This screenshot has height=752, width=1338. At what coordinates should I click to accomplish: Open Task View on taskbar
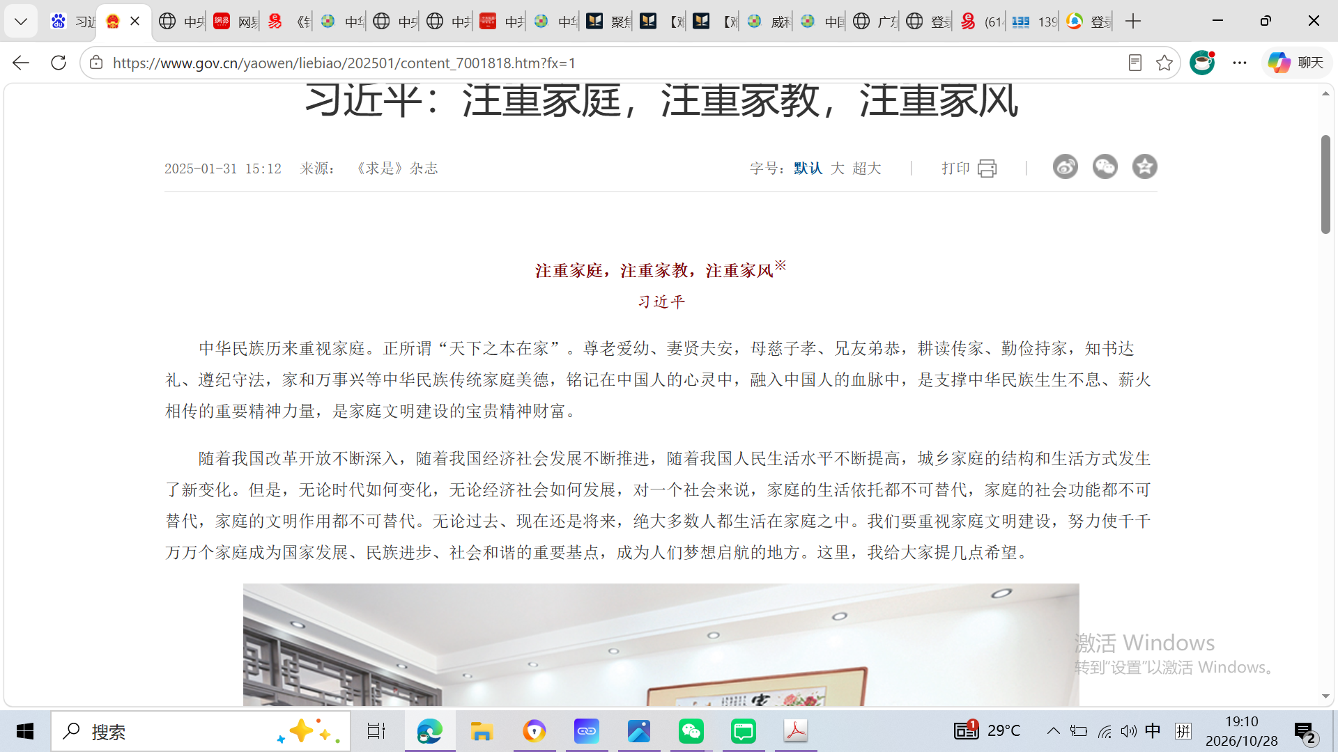(376, 731)
